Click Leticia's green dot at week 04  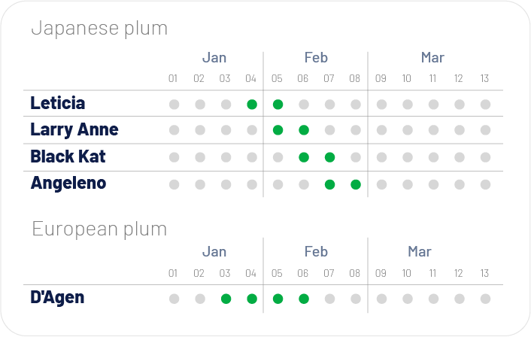tap(252, 105)
